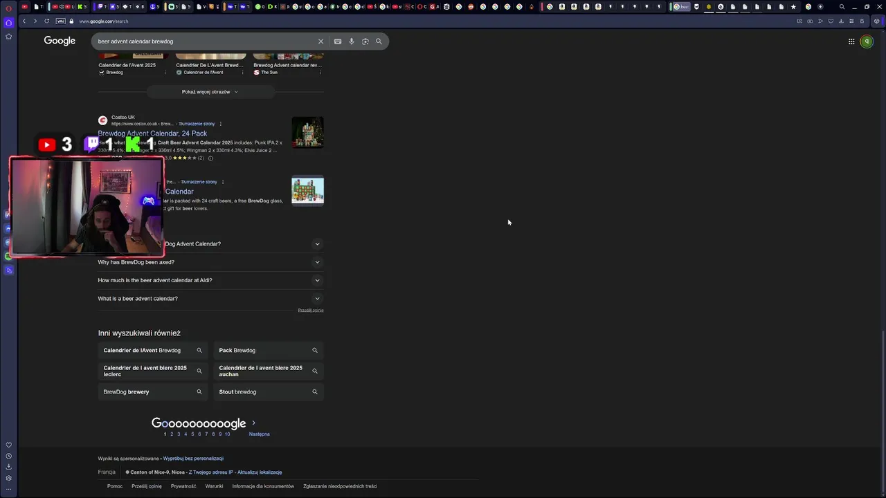
Task: Open Brewdog Advent Calendar, 24 Pack result
Action: [152, 133]
